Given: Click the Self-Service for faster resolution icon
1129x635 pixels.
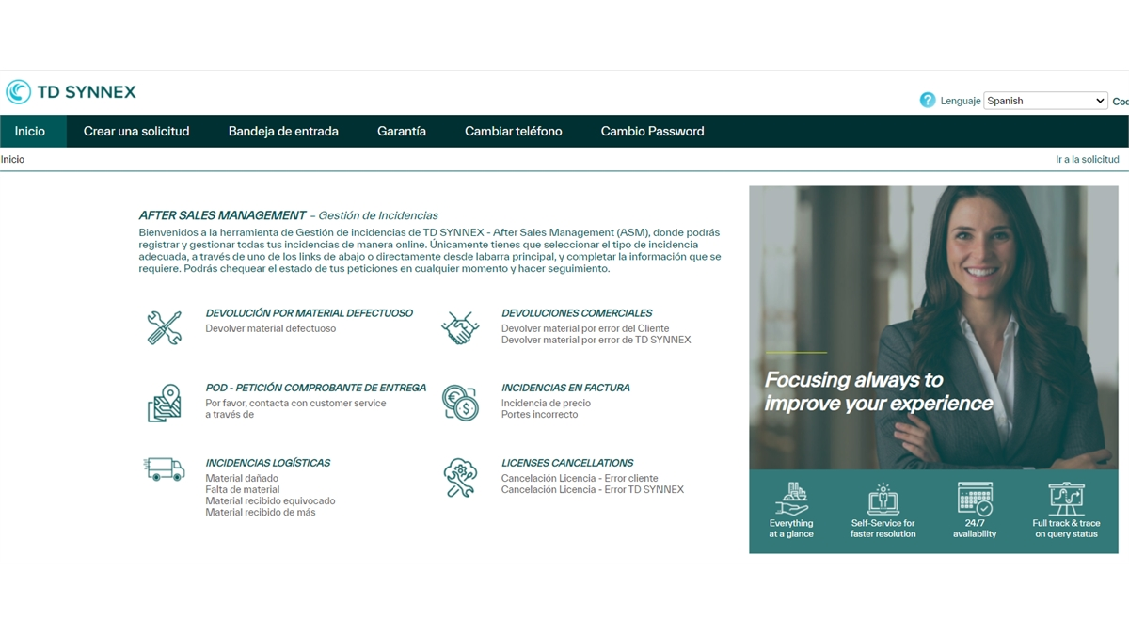Looking at the screenshot, I should click(x=883, y=499).
